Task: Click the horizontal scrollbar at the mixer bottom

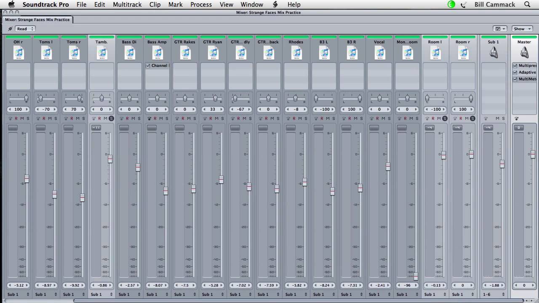Action: tap(298, 300)
